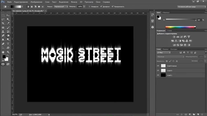Select the Eraser tool
This screenshot has width=207, height=116.
coord(3,35)
